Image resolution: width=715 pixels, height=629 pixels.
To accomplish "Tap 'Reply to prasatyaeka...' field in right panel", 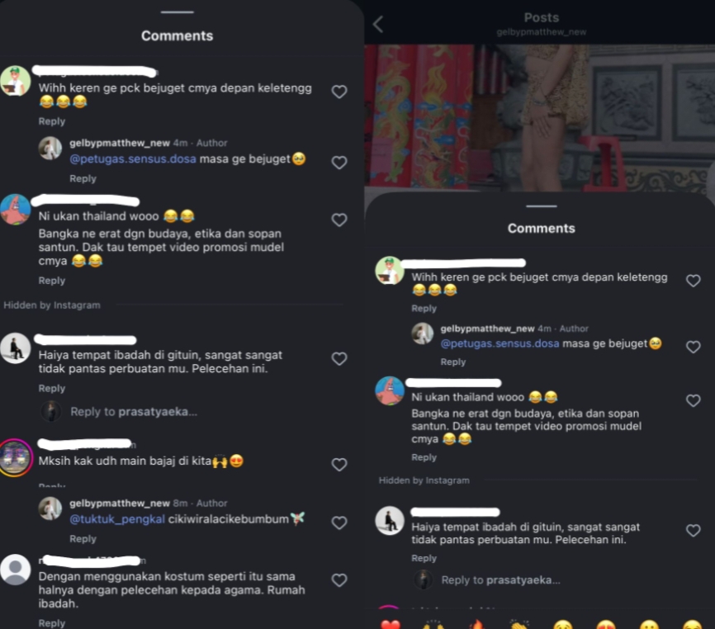I will (500, 580).
